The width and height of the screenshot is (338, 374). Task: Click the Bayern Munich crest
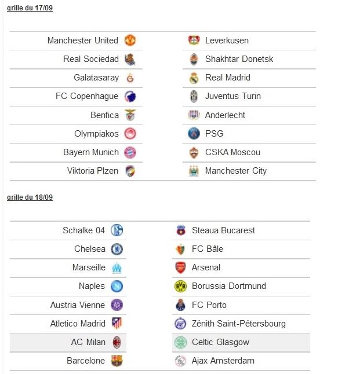click(130, 152)
